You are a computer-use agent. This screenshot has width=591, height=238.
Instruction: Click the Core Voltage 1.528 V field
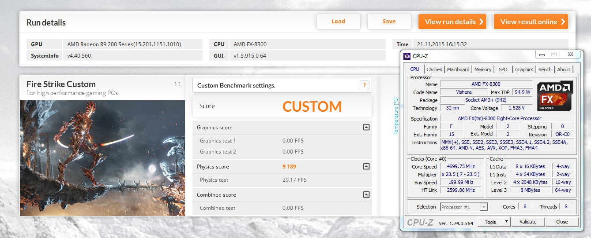[x=516, y=108]
